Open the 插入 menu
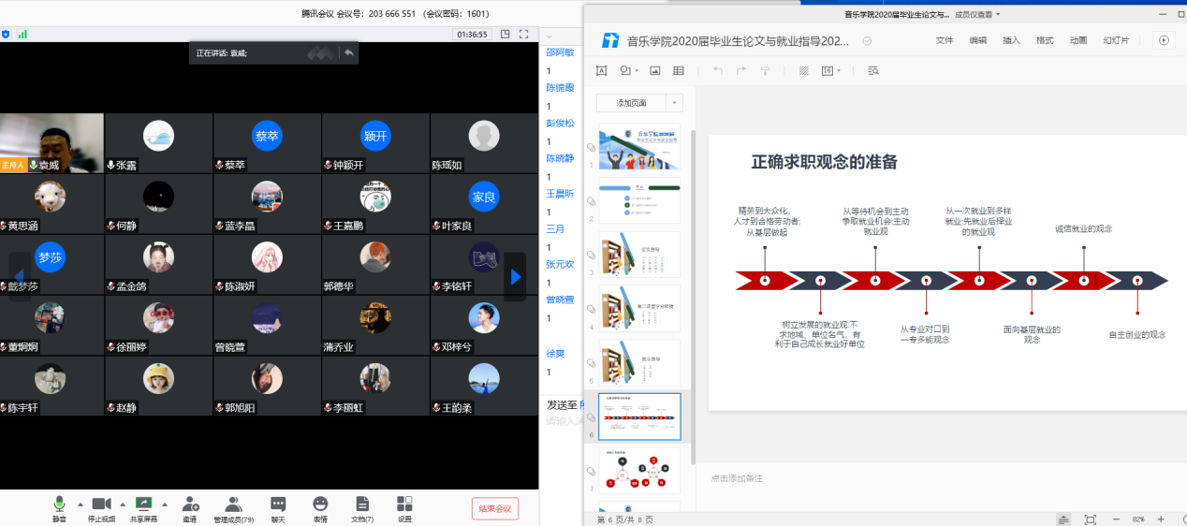The image size is (1187, 526). click(1011, 40)
